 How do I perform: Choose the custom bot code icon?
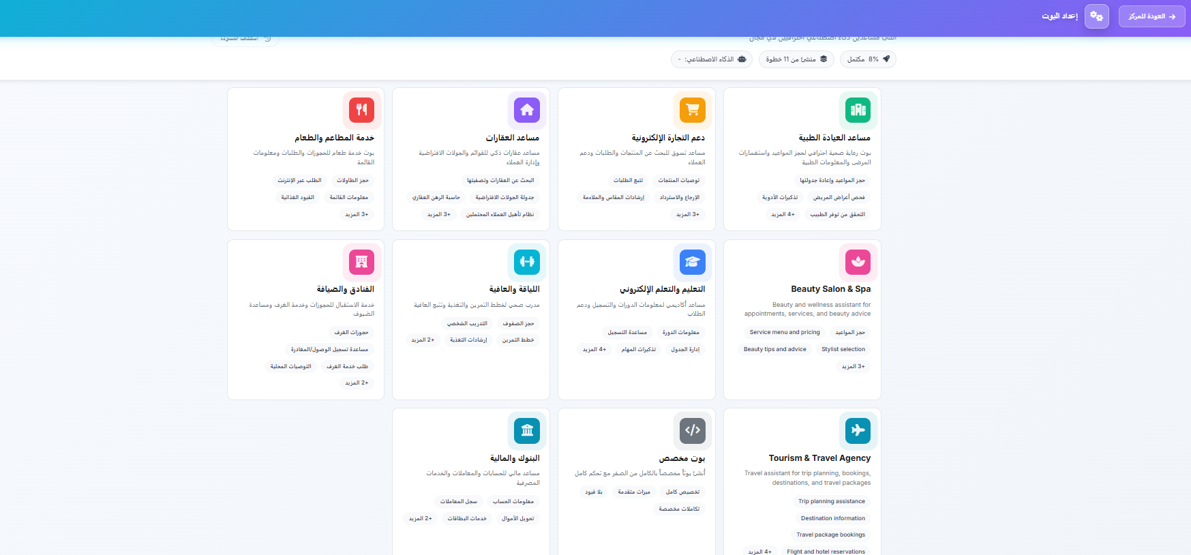click(x=692, y=430)
